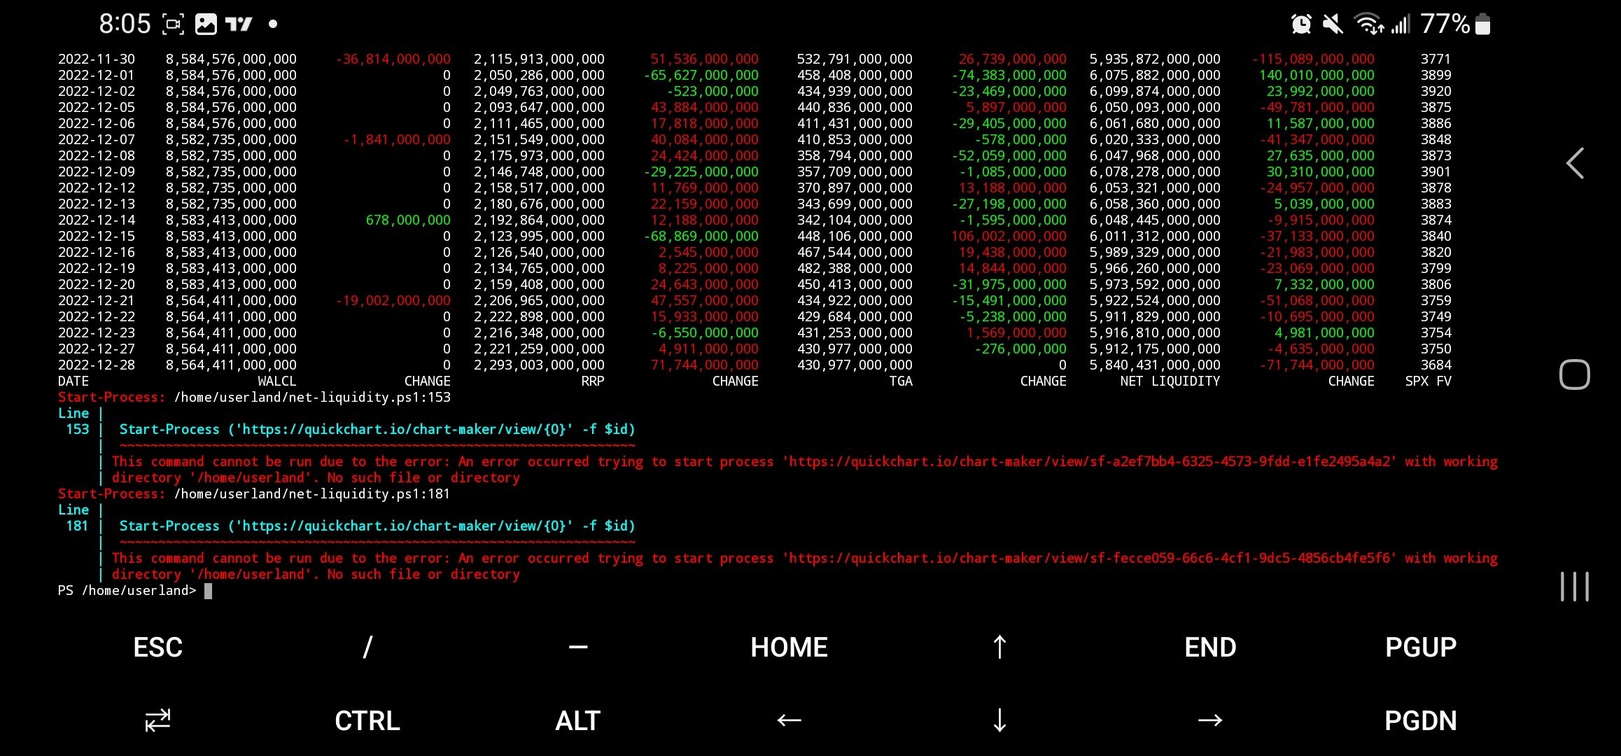1621x756 pixels.
Task: Tap the right arrow key
Action: point(1209,720)
